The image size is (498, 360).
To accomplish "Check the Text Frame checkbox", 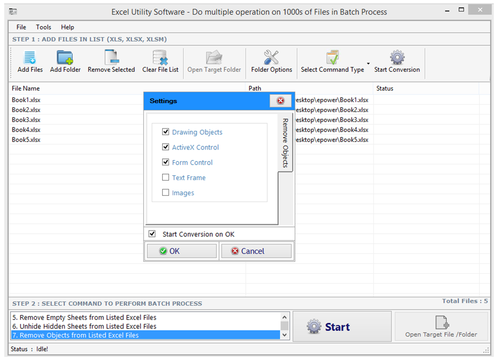I will pyautogui.click(x=165, y=177).
